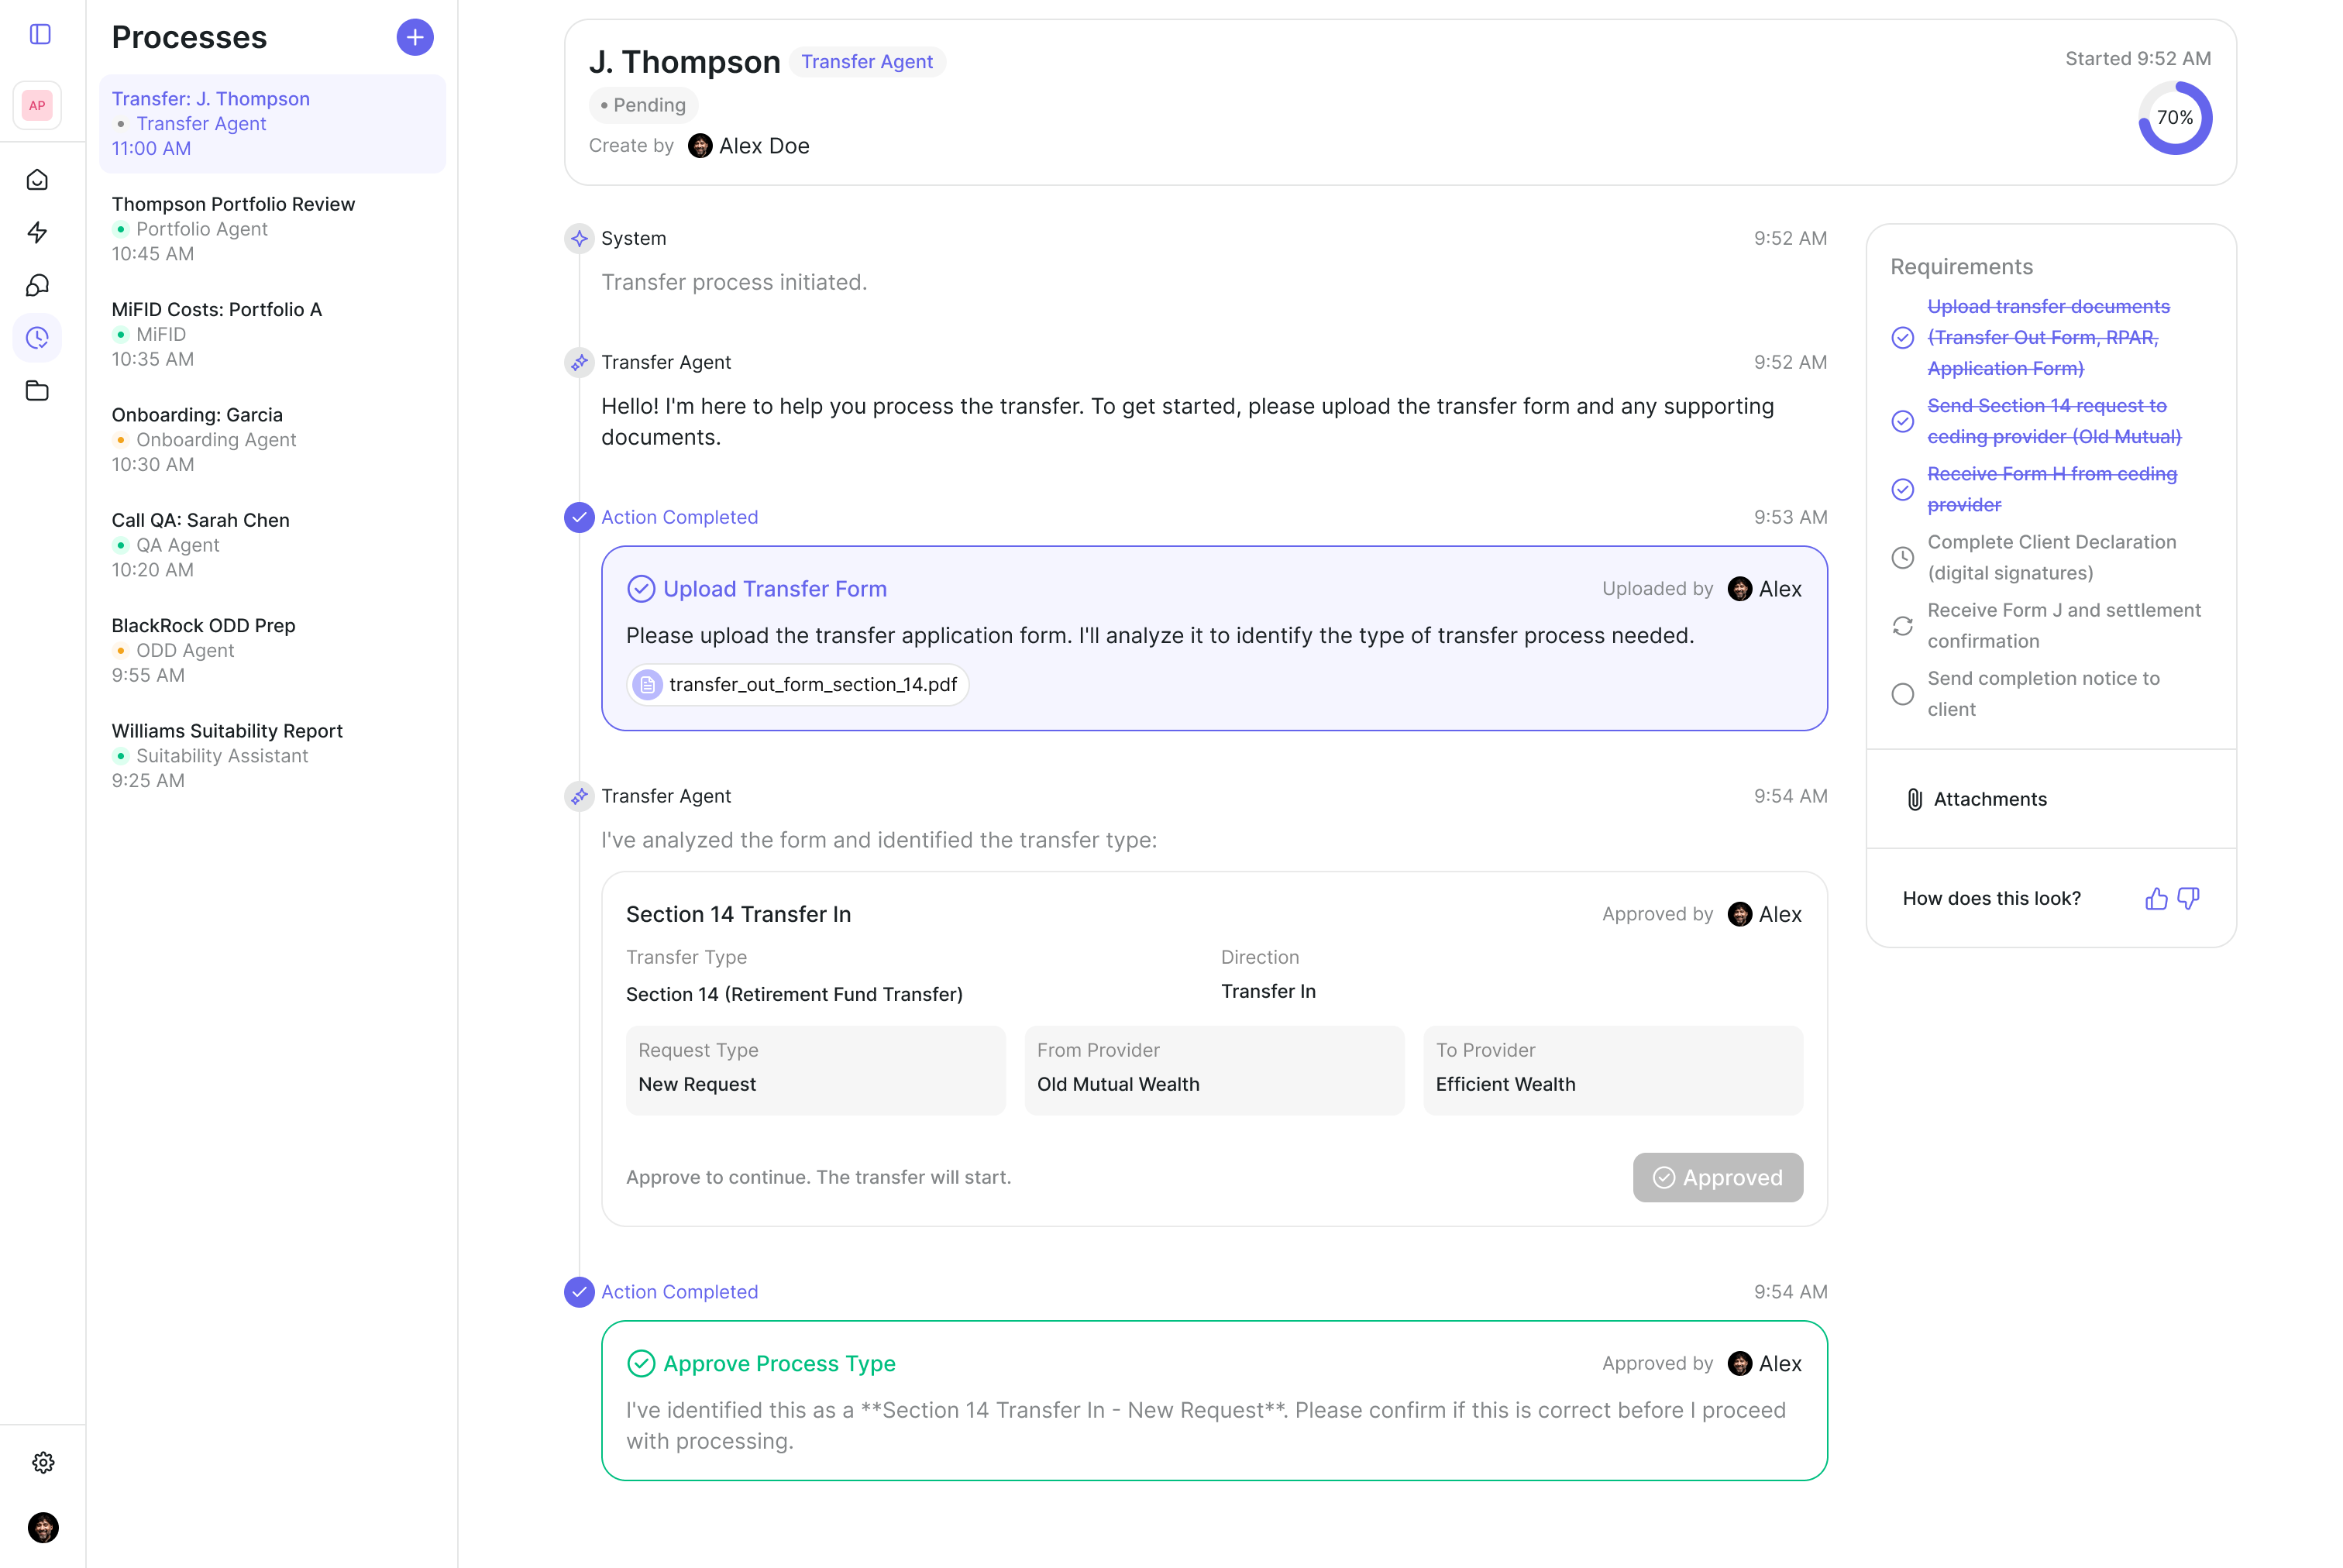Image resolution: width=2343 pixels, height=1568 pixels.
Task: Toggle the sidebar panel icon
Action: (x=40, y=34)
